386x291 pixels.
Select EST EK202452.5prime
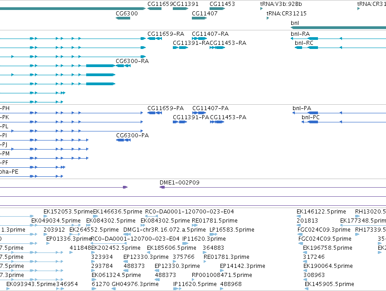pyautogui.click(x=116, y=248)
